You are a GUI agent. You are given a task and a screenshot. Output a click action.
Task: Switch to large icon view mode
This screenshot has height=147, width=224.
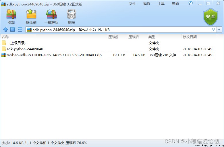coord(13,30)
